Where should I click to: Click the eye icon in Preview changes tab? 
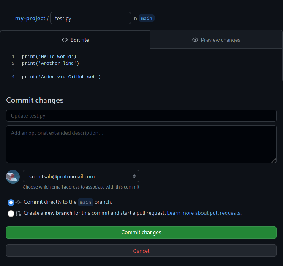195,40
